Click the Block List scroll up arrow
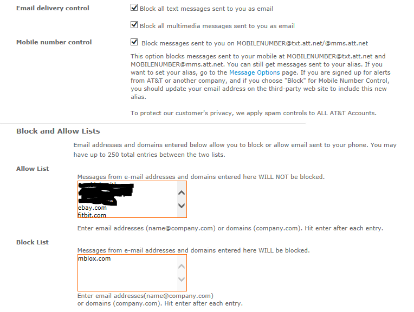The image size is (414, 312). (182, 267)
